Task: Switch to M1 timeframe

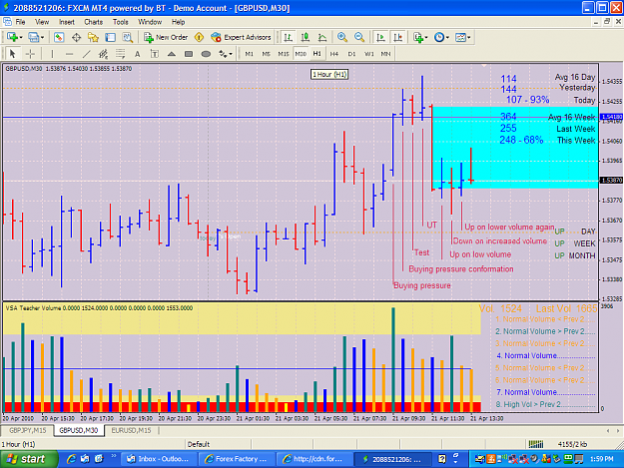Action: pos(250,54)
